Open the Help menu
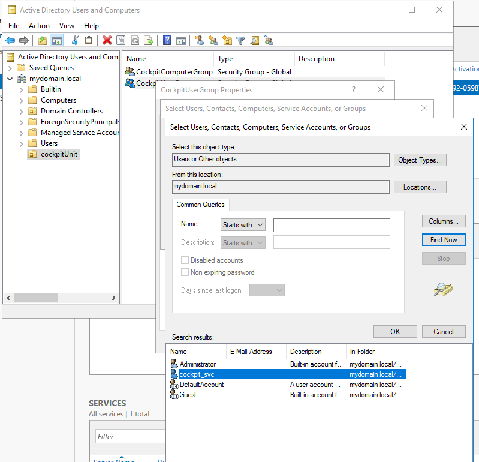The image size is (479, 462). (91, 26)
